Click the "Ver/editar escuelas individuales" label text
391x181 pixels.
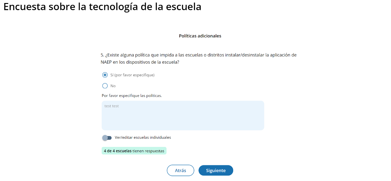click(x=143, y=138)
